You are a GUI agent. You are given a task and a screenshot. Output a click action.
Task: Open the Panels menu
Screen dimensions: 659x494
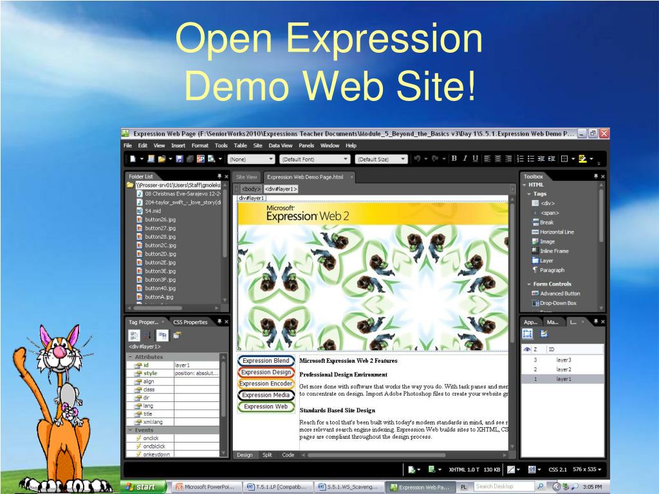pyautogui.click(x=306, y=145)
